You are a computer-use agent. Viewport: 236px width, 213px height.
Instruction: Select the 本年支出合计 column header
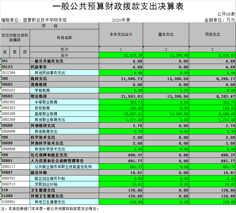[x=121, y=34]
